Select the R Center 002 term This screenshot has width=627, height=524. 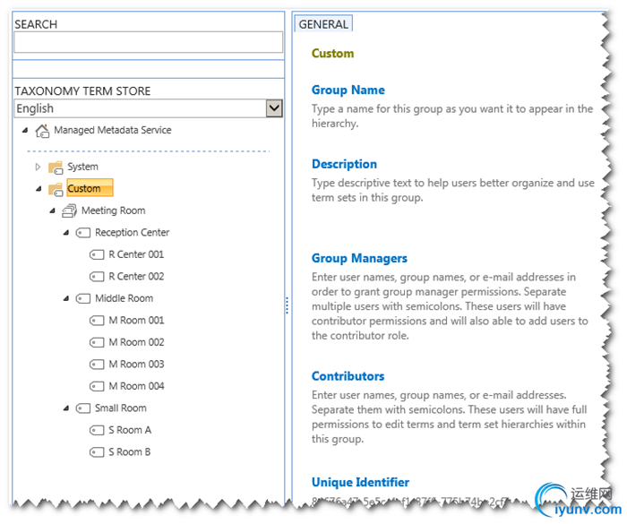pyautogui.click(x=136, y=277)
